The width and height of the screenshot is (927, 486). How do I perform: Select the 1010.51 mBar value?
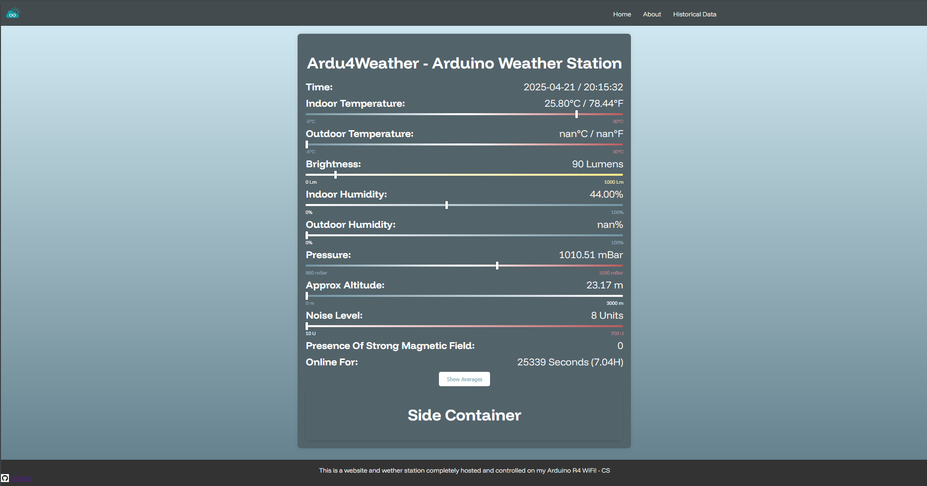tap(591, 255)
